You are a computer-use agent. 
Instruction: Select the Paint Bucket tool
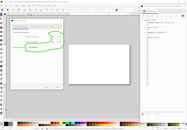click(x=1, y=79)
